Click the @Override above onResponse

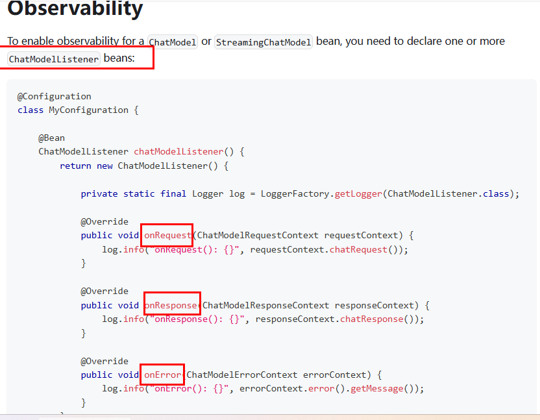point(104,291)
